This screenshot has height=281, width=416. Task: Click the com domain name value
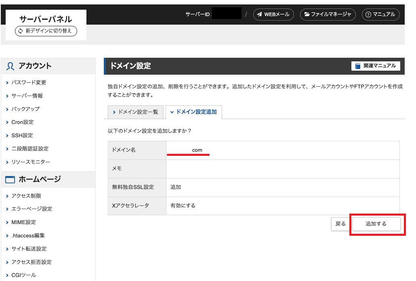coord(197,150)
